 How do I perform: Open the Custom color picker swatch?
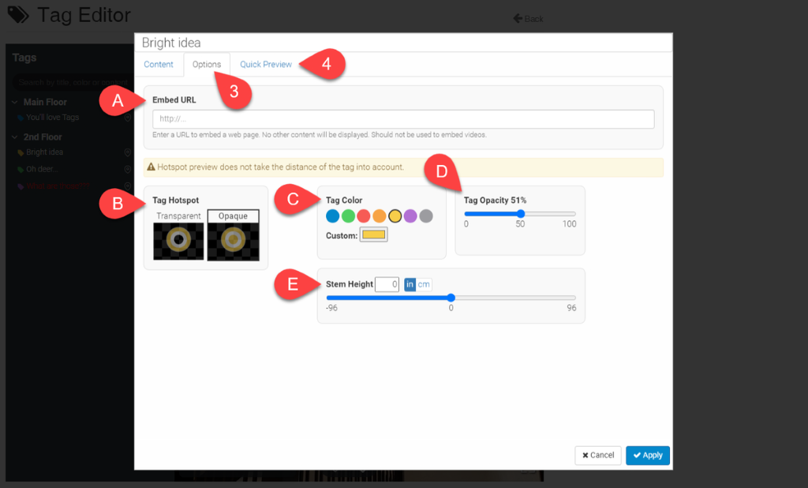point(373,235)
